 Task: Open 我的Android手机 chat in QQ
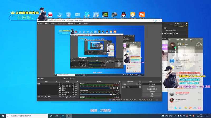[185, 61]
